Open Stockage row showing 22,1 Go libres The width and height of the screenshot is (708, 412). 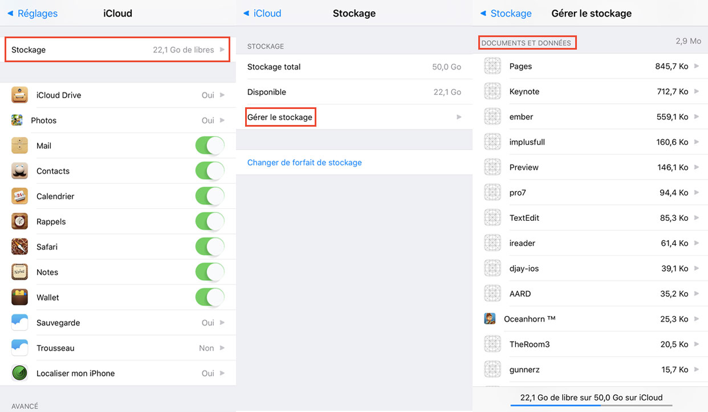click(x=117, y=50)
